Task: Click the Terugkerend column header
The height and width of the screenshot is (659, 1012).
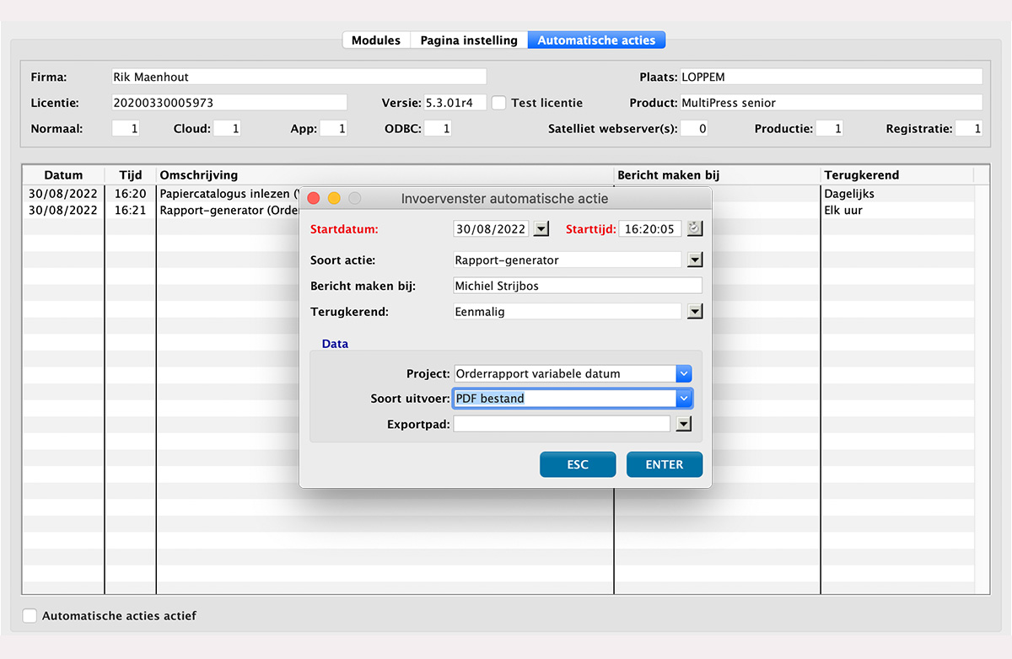Action: click(897, 175)
